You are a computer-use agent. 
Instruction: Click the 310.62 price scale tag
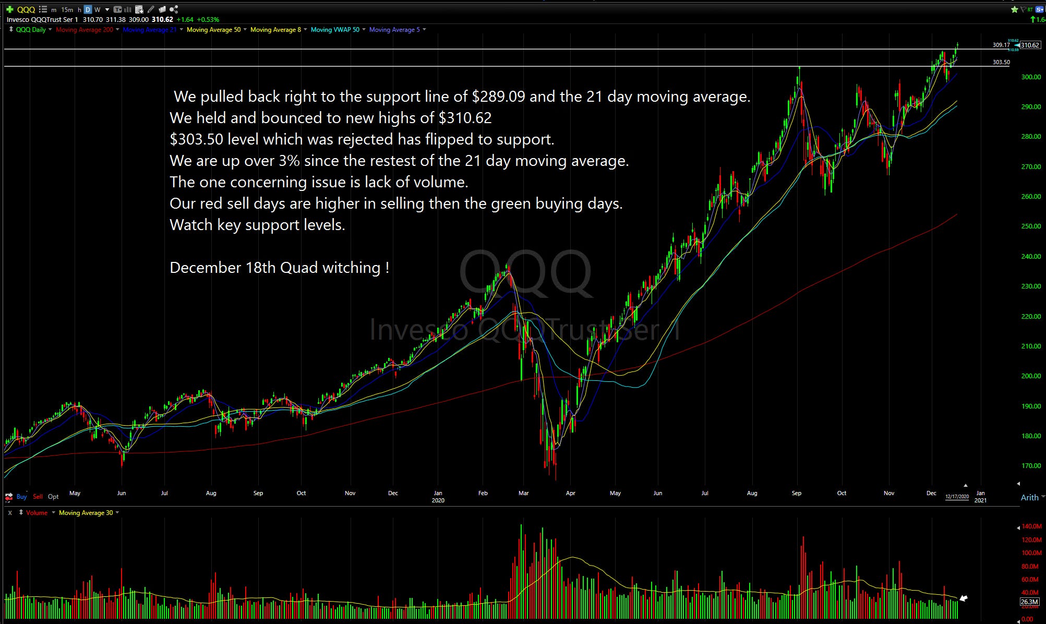(1030, 45)
